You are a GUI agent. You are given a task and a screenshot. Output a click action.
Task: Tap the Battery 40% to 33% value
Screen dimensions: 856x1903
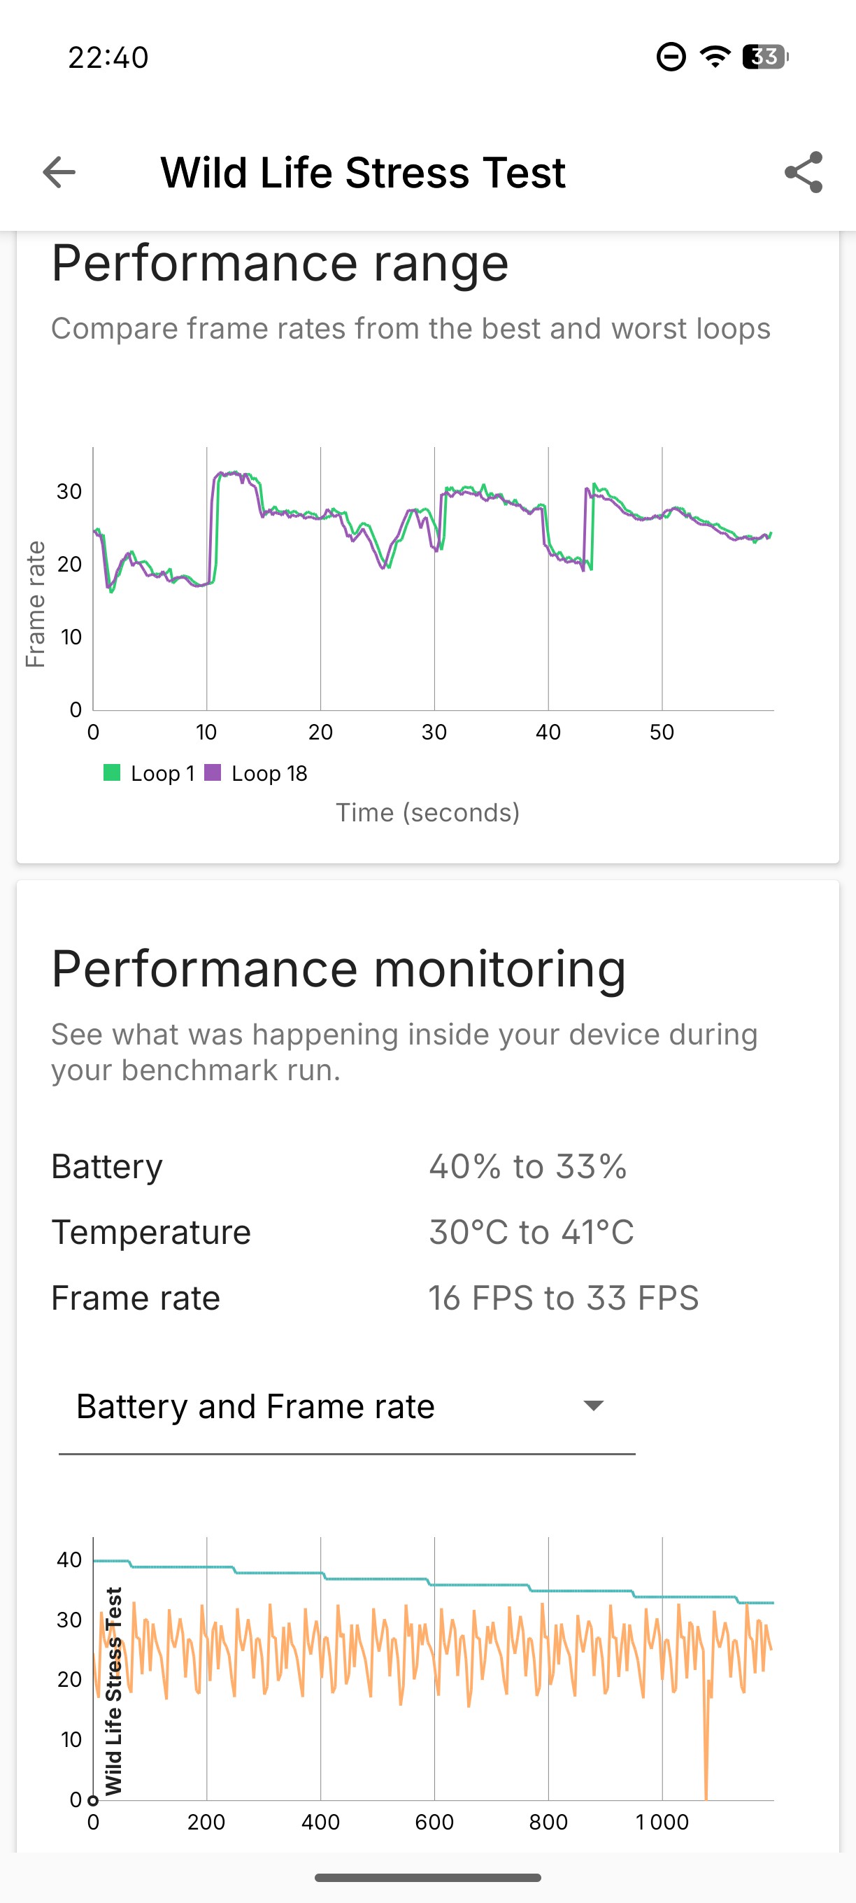click(x=527, y=1166)
